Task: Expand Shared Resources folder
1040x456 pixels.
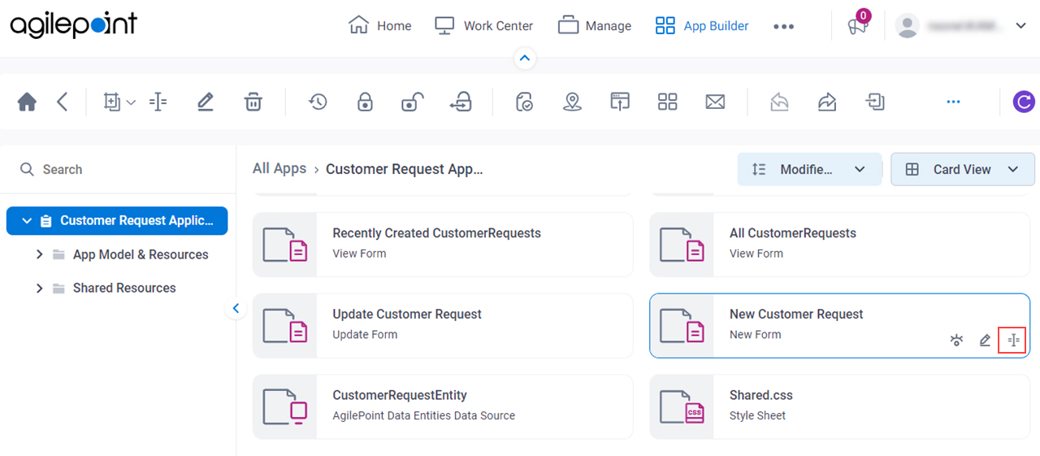Action: coord(39,288)
